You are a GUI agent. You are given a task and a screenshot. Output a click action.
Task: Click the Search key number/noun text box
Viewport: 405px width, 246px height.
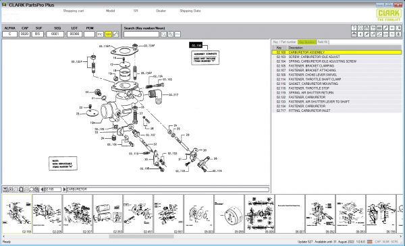click(x=141, y=34)
